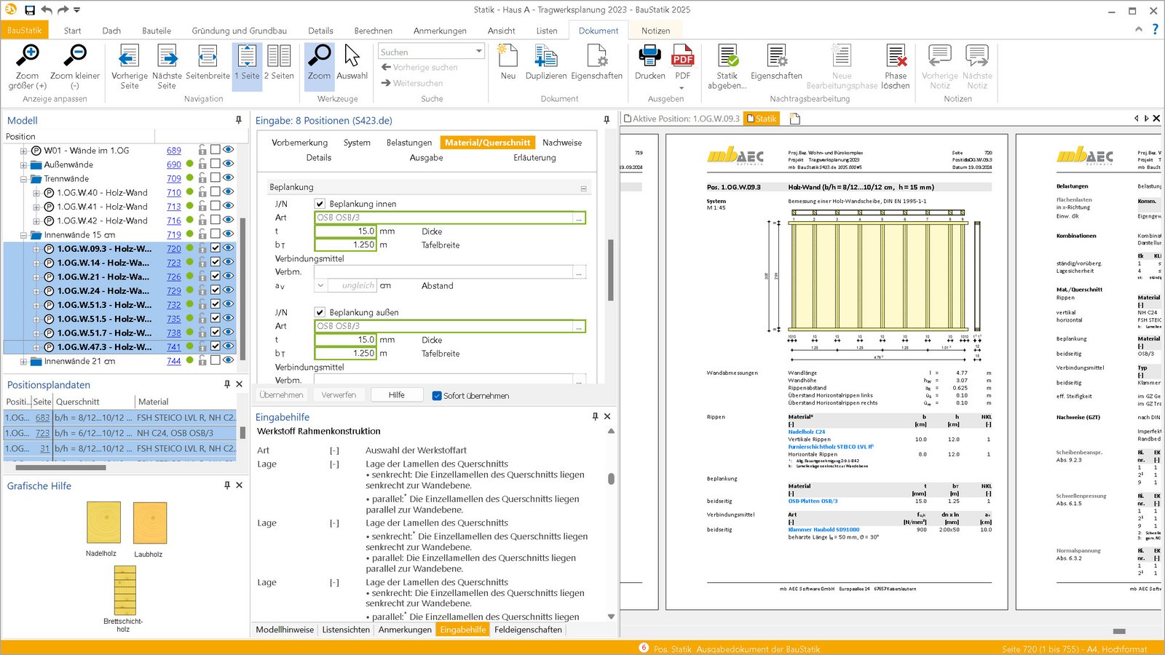The height and width of the screenshot is (655, 1165).
Task: Click the Duplizieren document icon
Action: (546, 56)
